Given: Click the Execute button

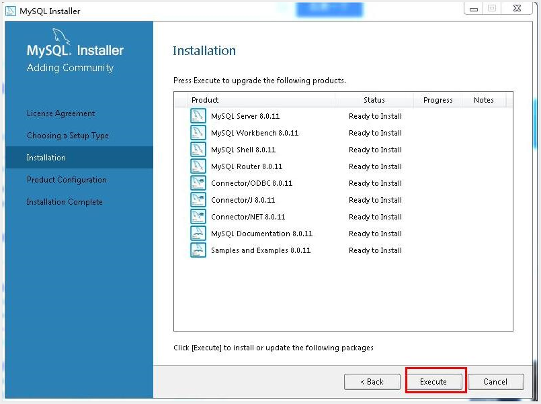Looking at the screenshot, I should click(433, 382).
